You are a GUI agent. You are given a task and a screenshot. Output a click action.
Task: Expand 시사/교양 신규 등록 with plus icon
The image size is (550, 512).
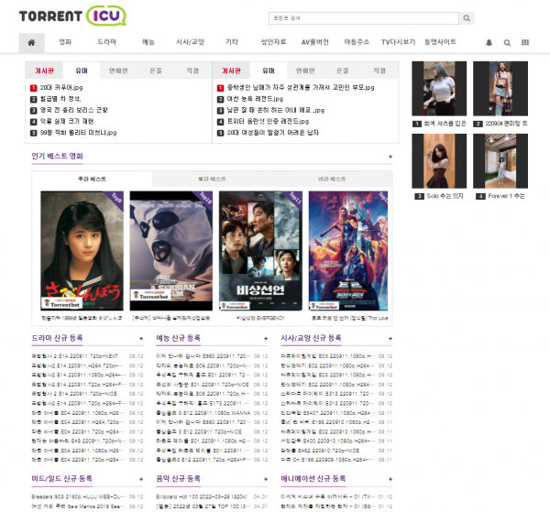[391, 338]
